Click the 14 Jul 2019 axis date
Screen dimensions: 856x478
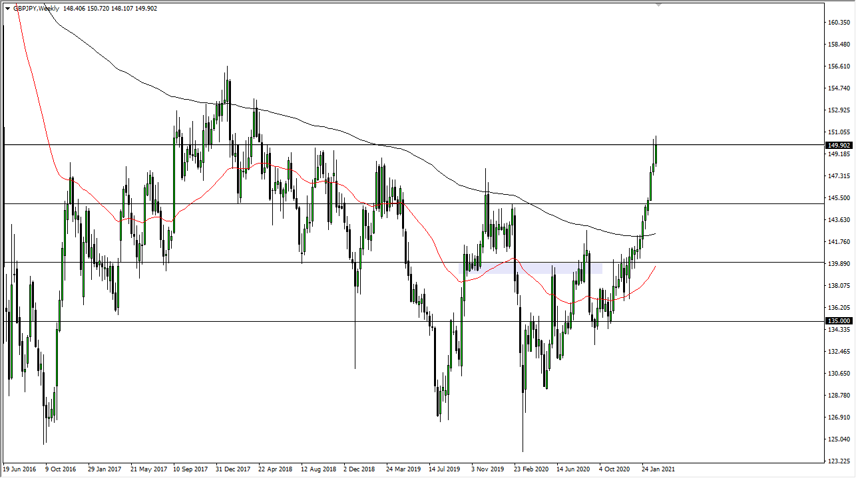pos(445,469)
